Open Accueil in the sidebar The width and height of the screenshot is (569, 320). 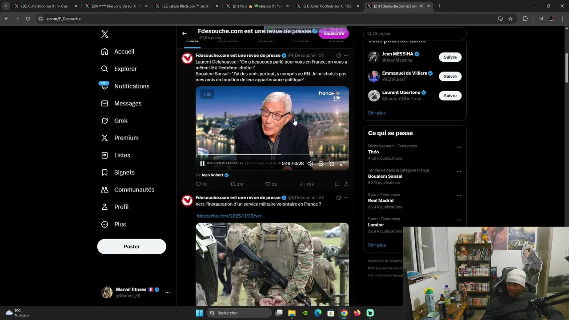pyautogui.click(x=118, y=52)
